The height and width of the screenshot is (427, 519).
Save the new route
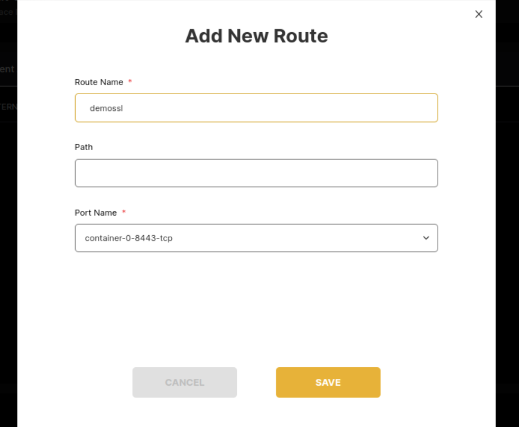click(328, 382)
